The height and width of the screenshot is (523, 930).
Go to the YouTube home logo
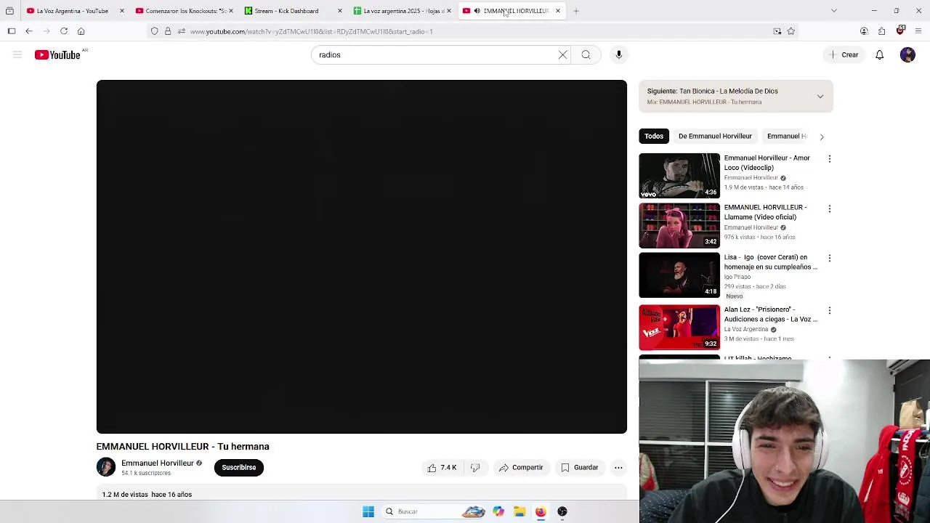click(x=57, y=54)
